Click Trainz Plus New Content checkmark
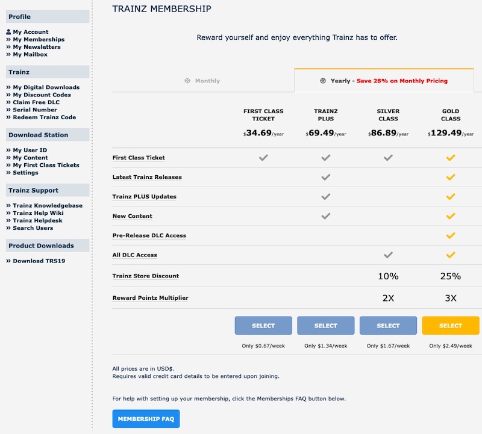Image resolution: width=482 pixels, height=434 pixels. tap(326, 216)
